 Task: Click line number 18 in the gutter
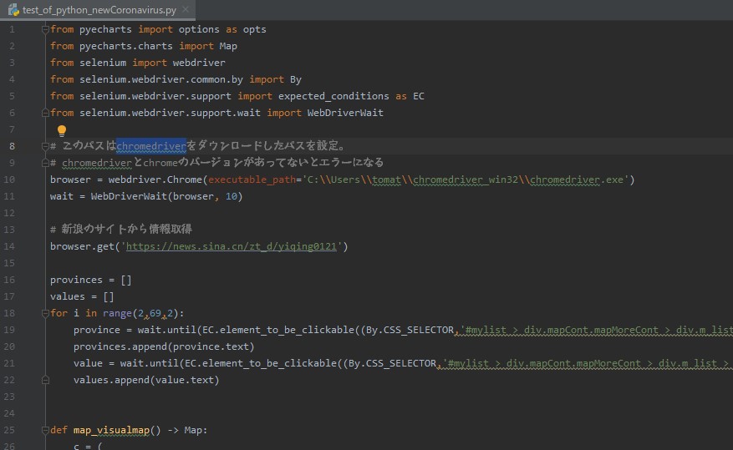point(9,313)
